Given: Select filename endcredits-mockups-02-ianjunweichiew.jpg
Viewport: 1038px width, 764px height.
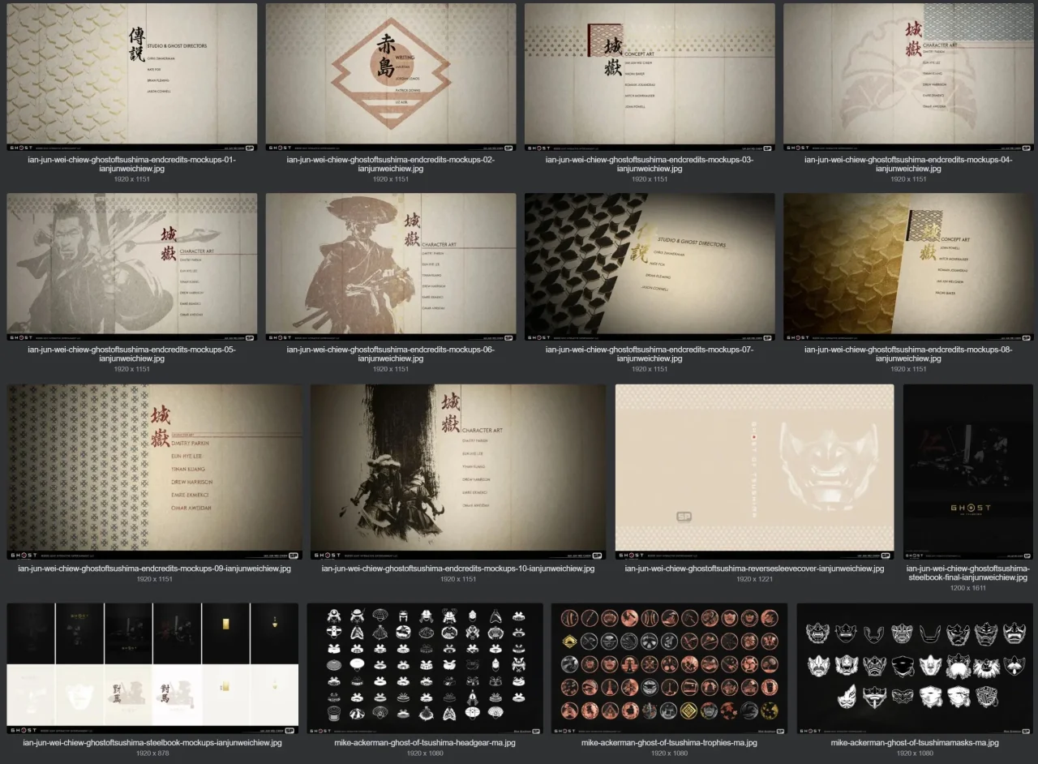Looking at the screenshot, I should [391, 164].
